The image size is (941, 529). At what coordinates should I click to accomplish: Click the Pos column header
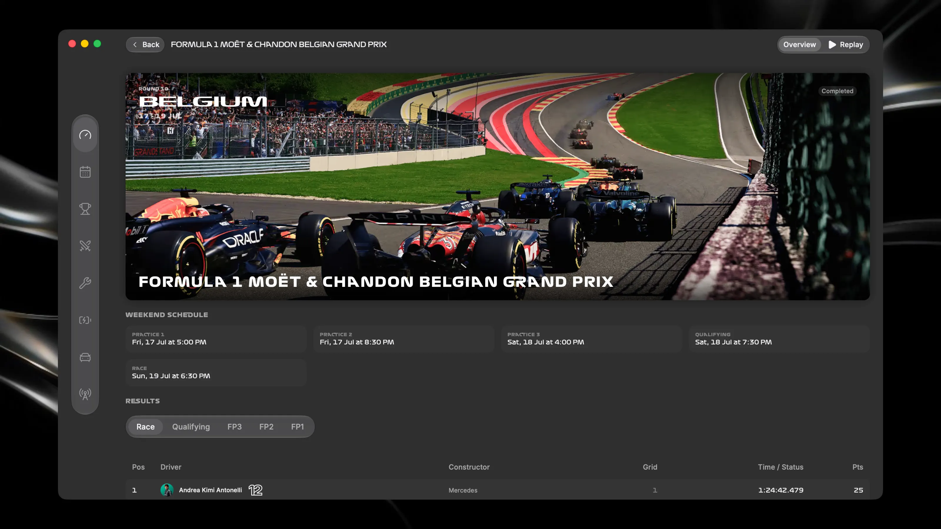tap(138, 467)
